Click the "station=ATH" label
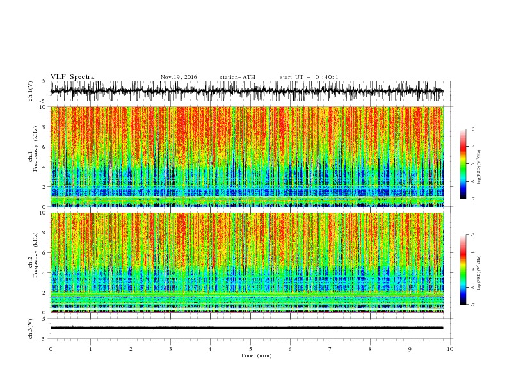 coord(237,77)
